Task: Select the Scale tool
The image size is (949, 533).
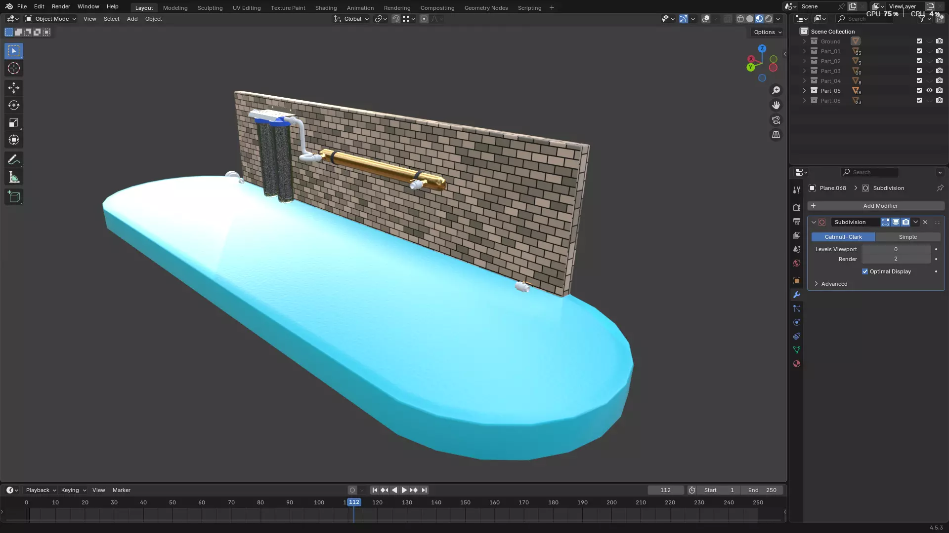Action: (x=14, y=123)
